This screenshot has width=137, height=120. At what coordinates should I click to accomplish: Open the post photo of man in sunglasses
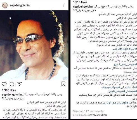pyautogui.click(x=34, y=45)
